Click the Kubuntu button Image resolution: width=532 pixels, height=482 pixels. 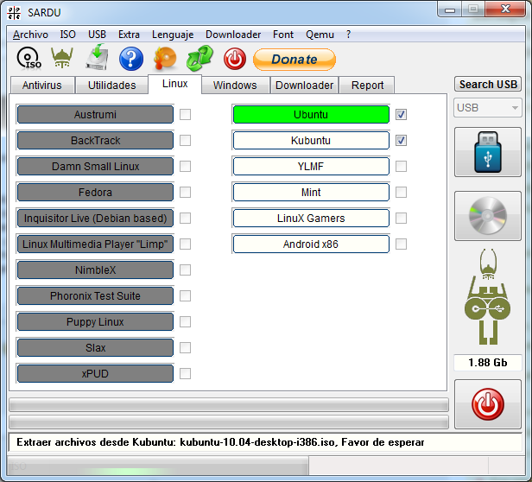[x=311, y=140]
